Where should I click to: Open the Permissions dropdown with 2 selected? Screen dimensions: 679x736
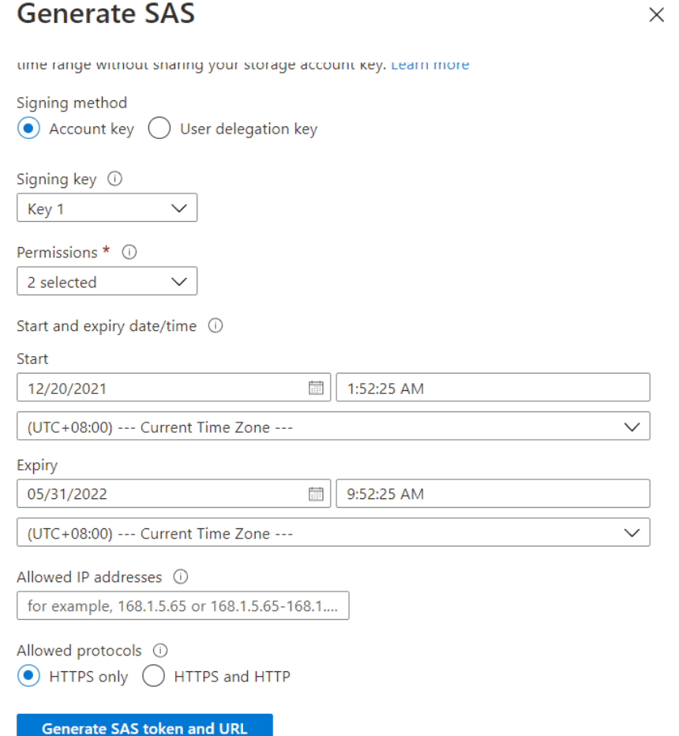click(107, 282)
